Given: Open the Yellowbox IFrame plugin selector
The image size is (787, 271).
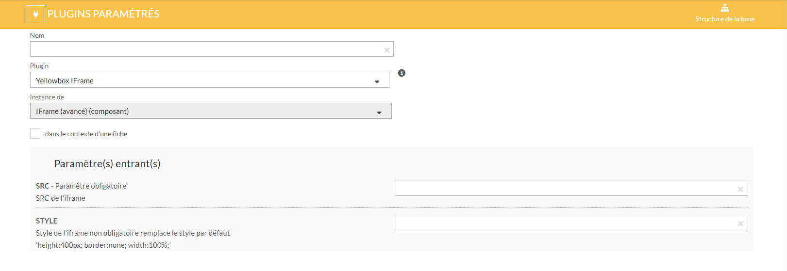Looking at the screenshot, I should click(x=204, y=80).
